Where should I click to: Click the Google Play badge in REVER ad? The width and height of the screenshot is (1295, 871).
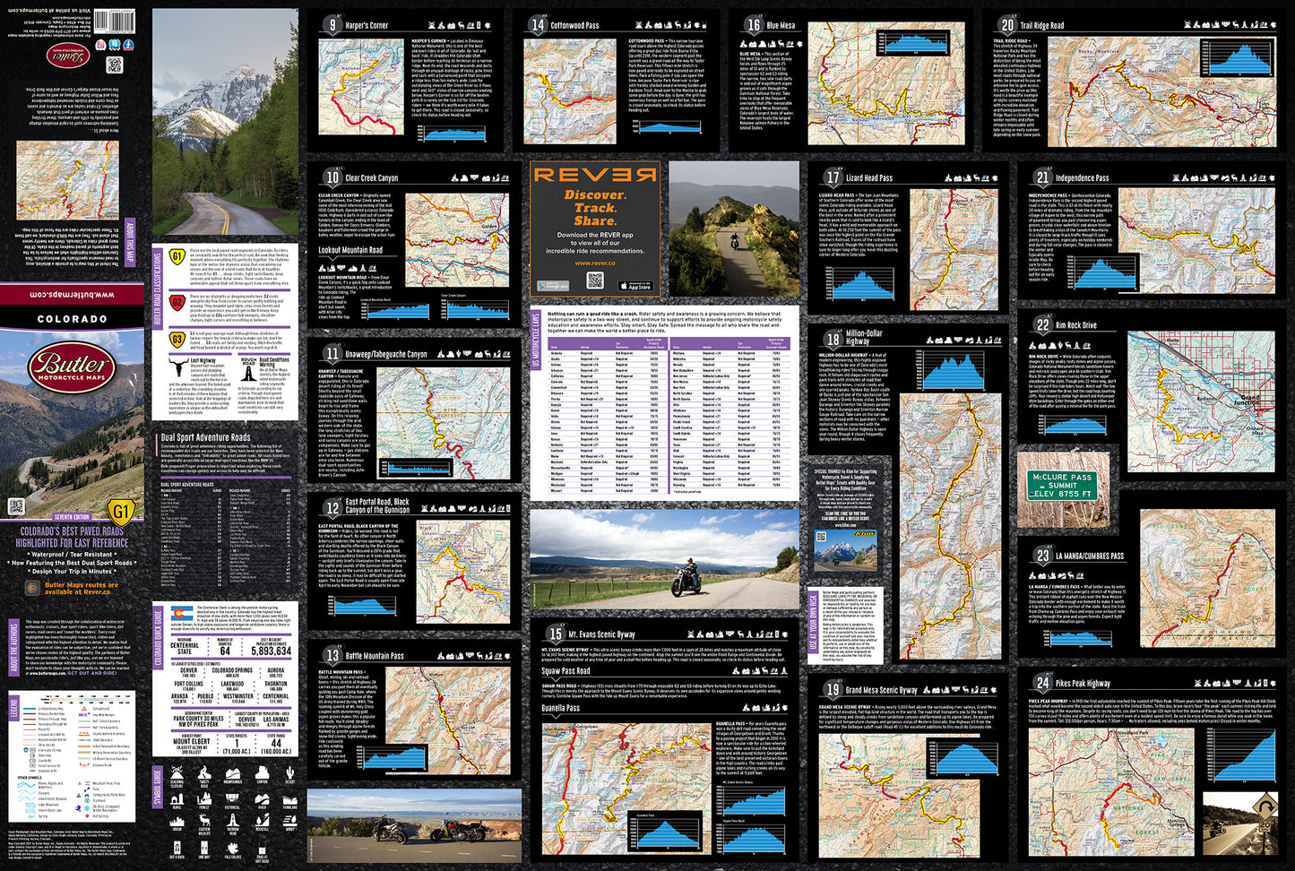(x=554, y=286)
